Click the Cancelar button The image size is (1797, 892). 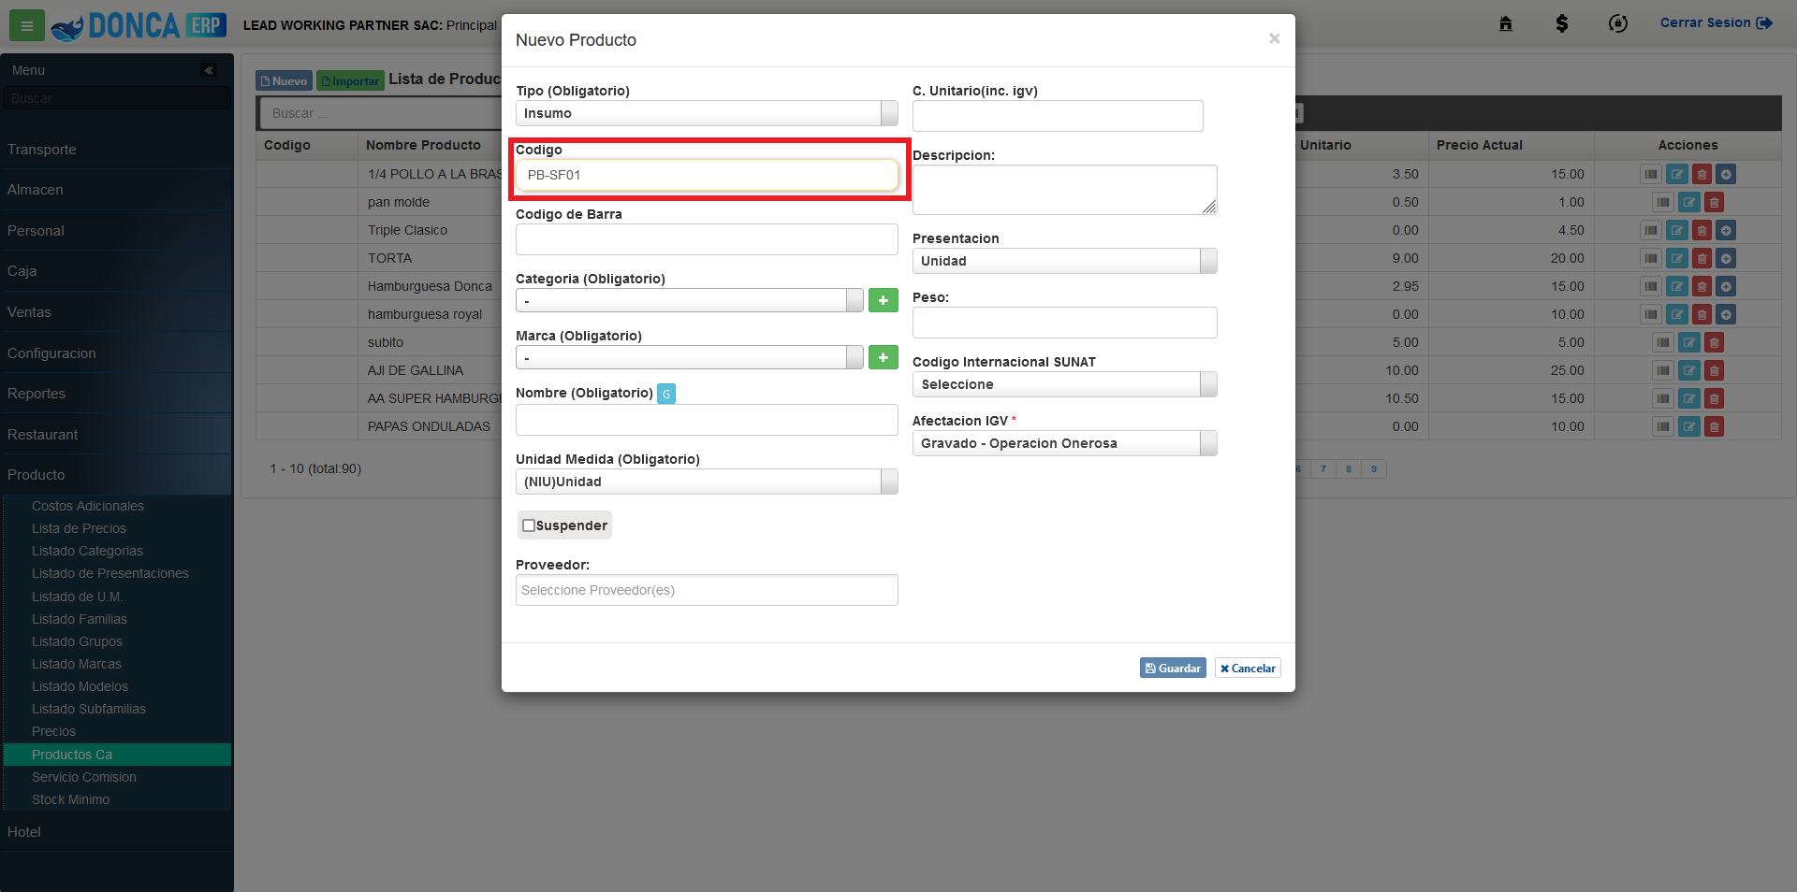point(1248,668)
